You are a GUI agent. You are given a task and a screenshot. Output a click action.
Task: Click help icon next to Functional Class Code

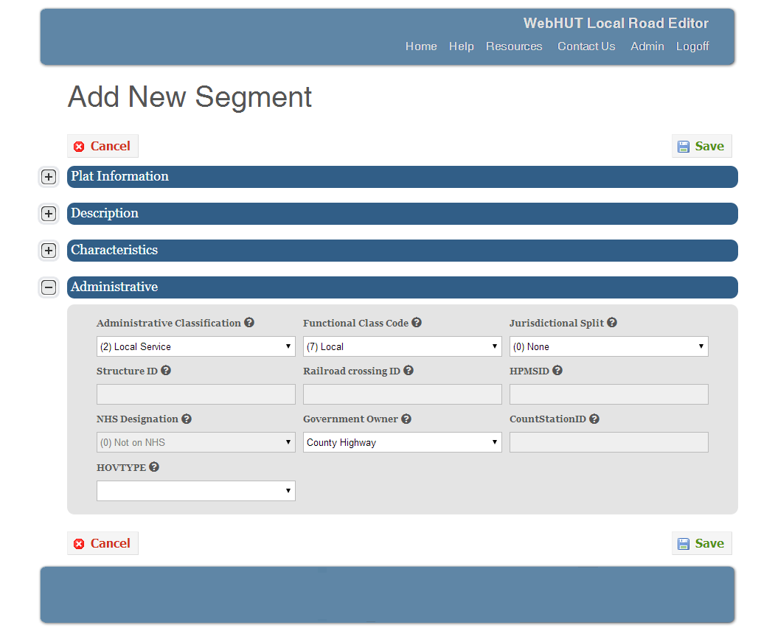click(x=417, y=322)
